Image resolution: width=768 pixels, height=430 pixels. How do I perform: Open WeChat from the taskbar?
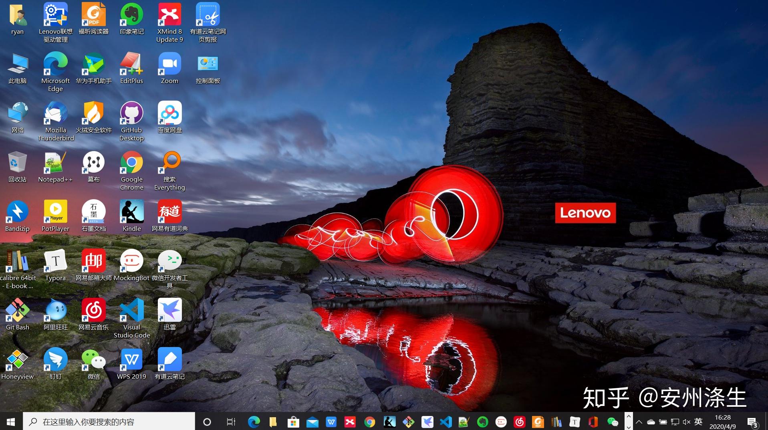point(613,422)
